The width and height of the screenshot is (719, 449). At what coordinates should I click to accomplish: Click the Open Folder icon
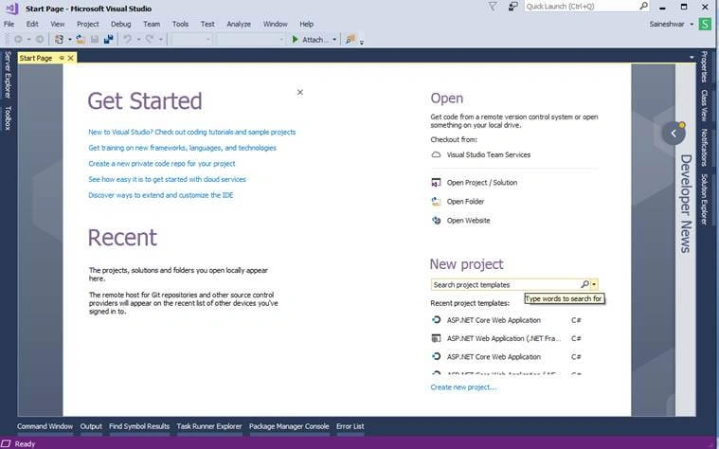tap(436, 202)
